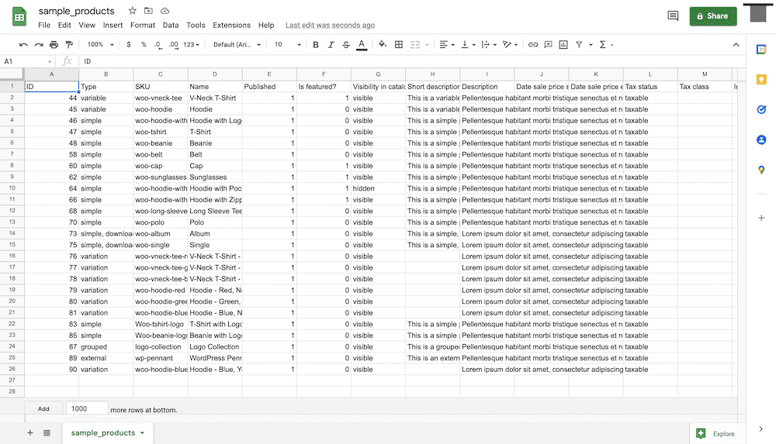Open the fill color picker
Image resolution: width=776 pixels, height=444 pixels.
(383, 45)
